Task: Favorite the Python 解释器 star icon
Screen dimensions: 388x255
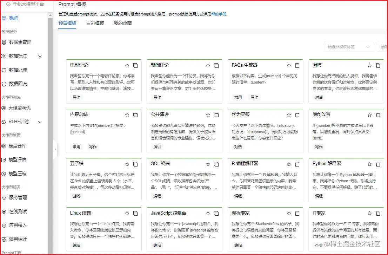Action: [x=370, y=164]
